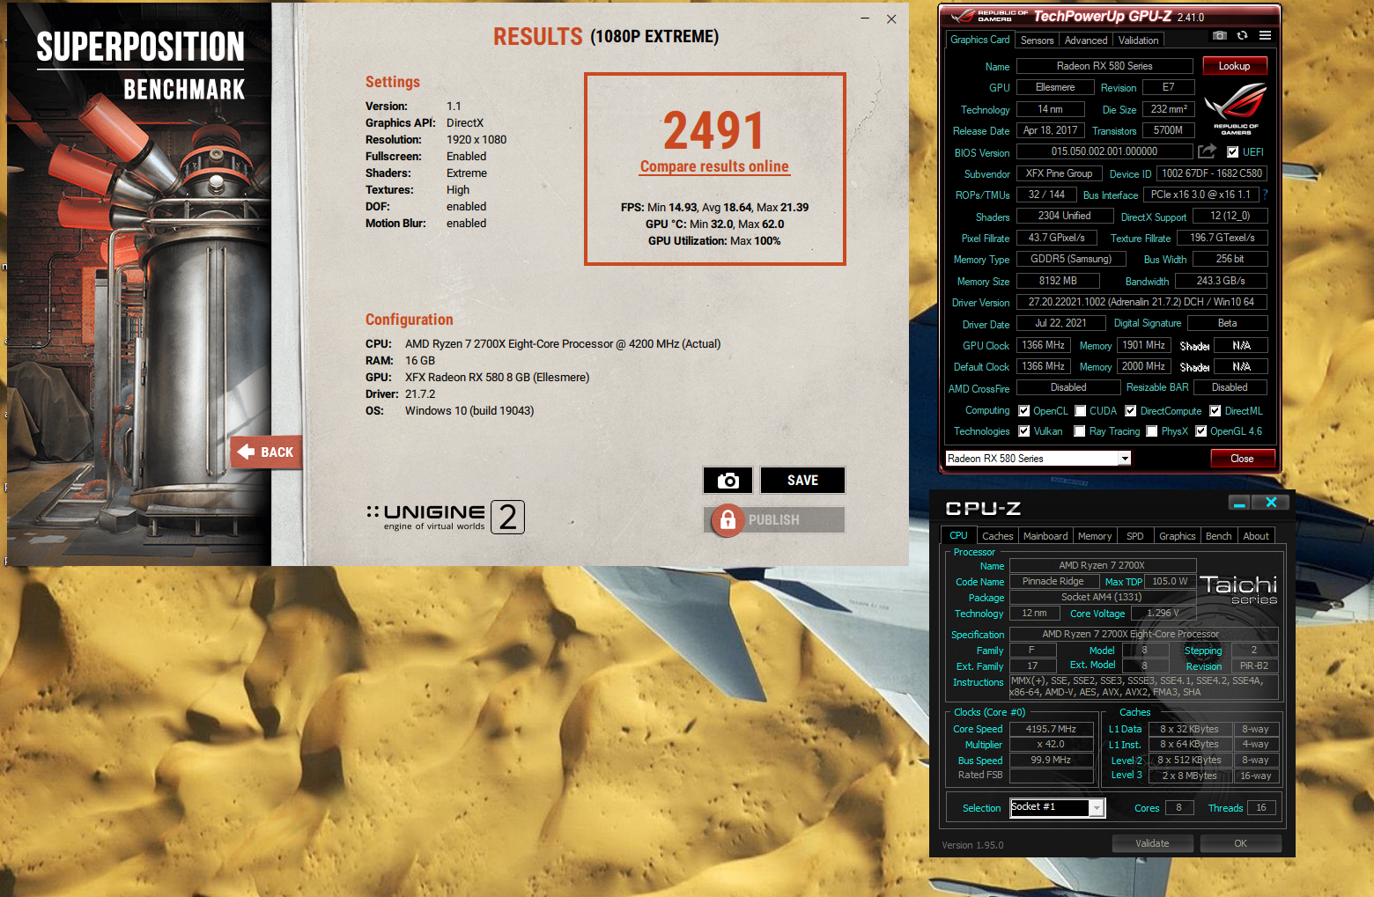Click the GPU-Z Lookup button
This screenshot has height=897, width=1374.
point(1234,66)
